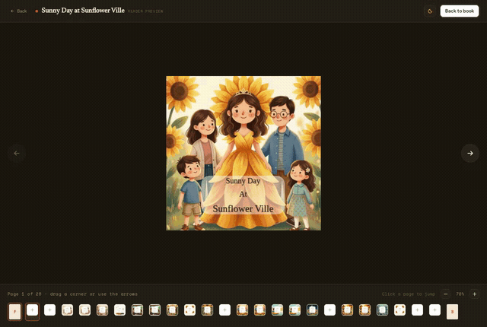Toggle dark mode moon icon
Screen dimensions: 487x327
point(430,11)
